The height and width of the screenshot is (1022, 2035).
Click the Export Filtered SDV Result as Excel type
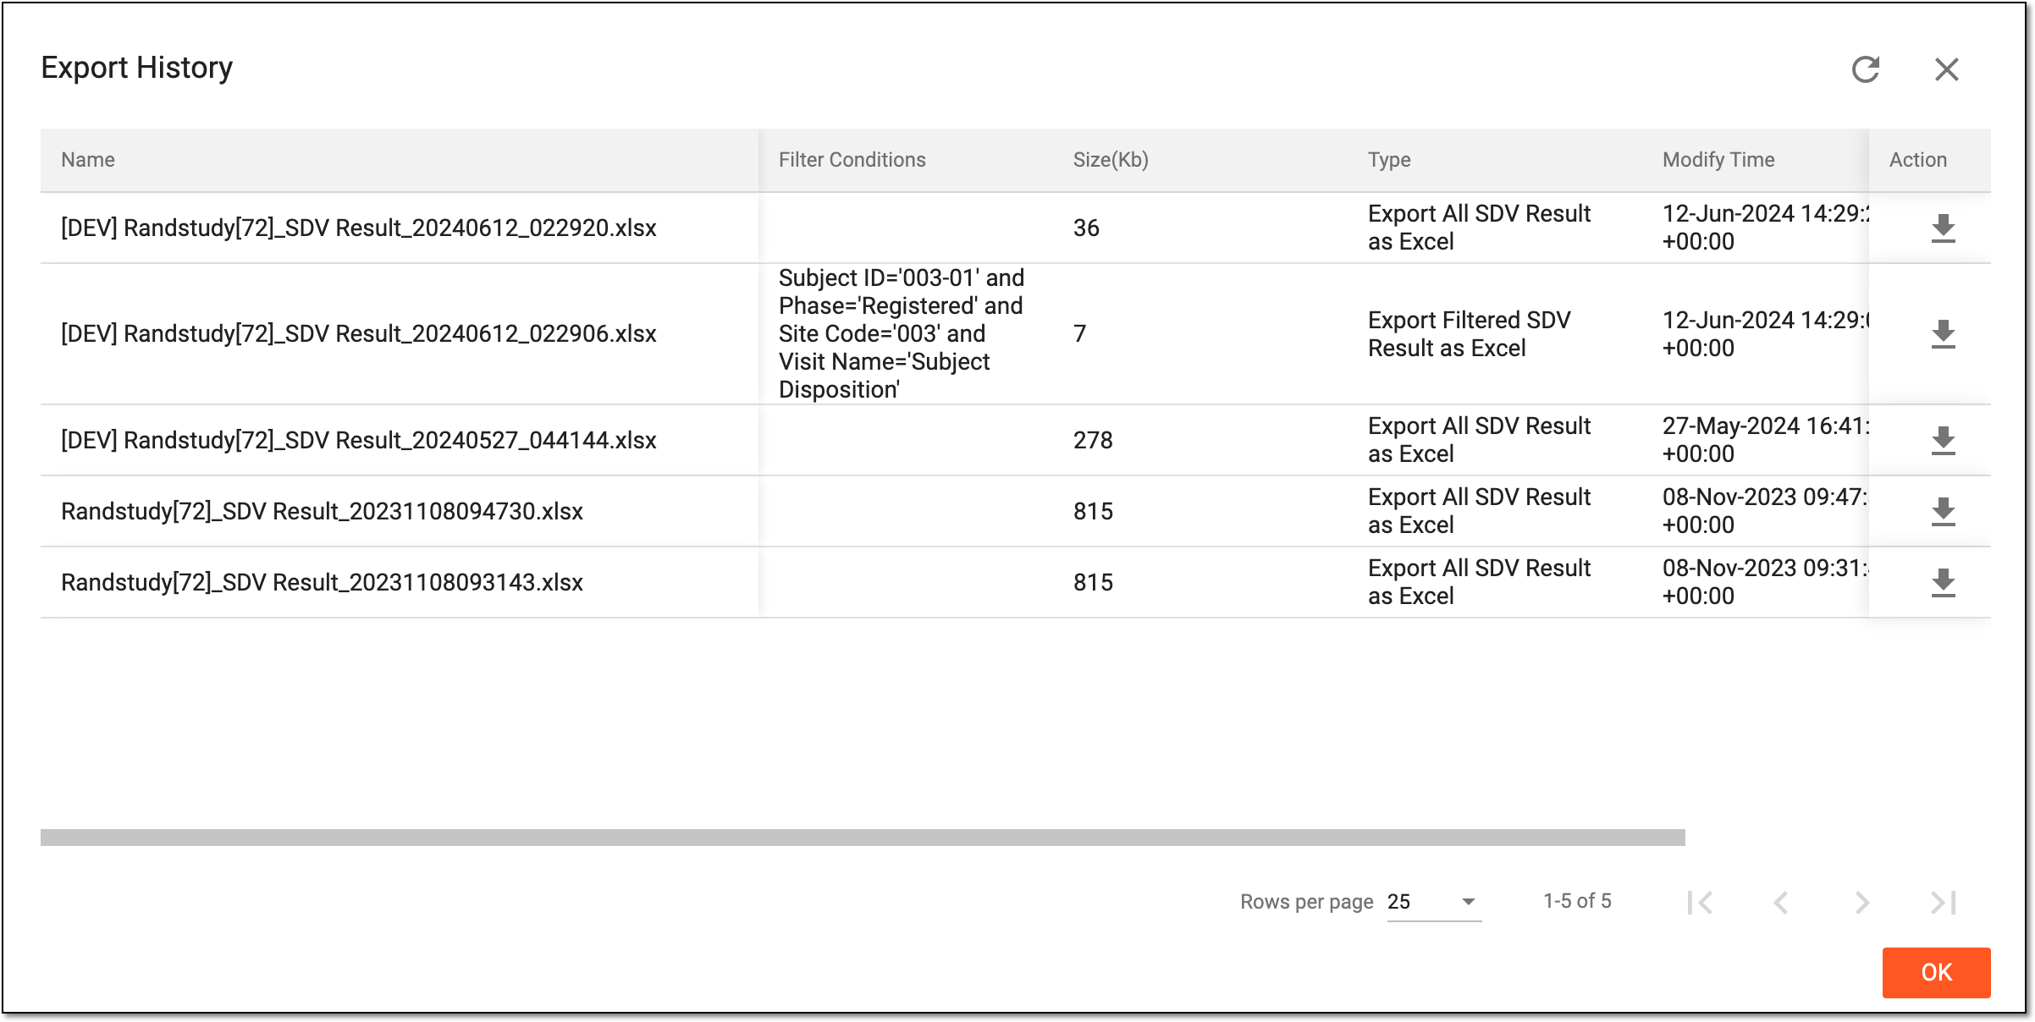coord(1470,334)
